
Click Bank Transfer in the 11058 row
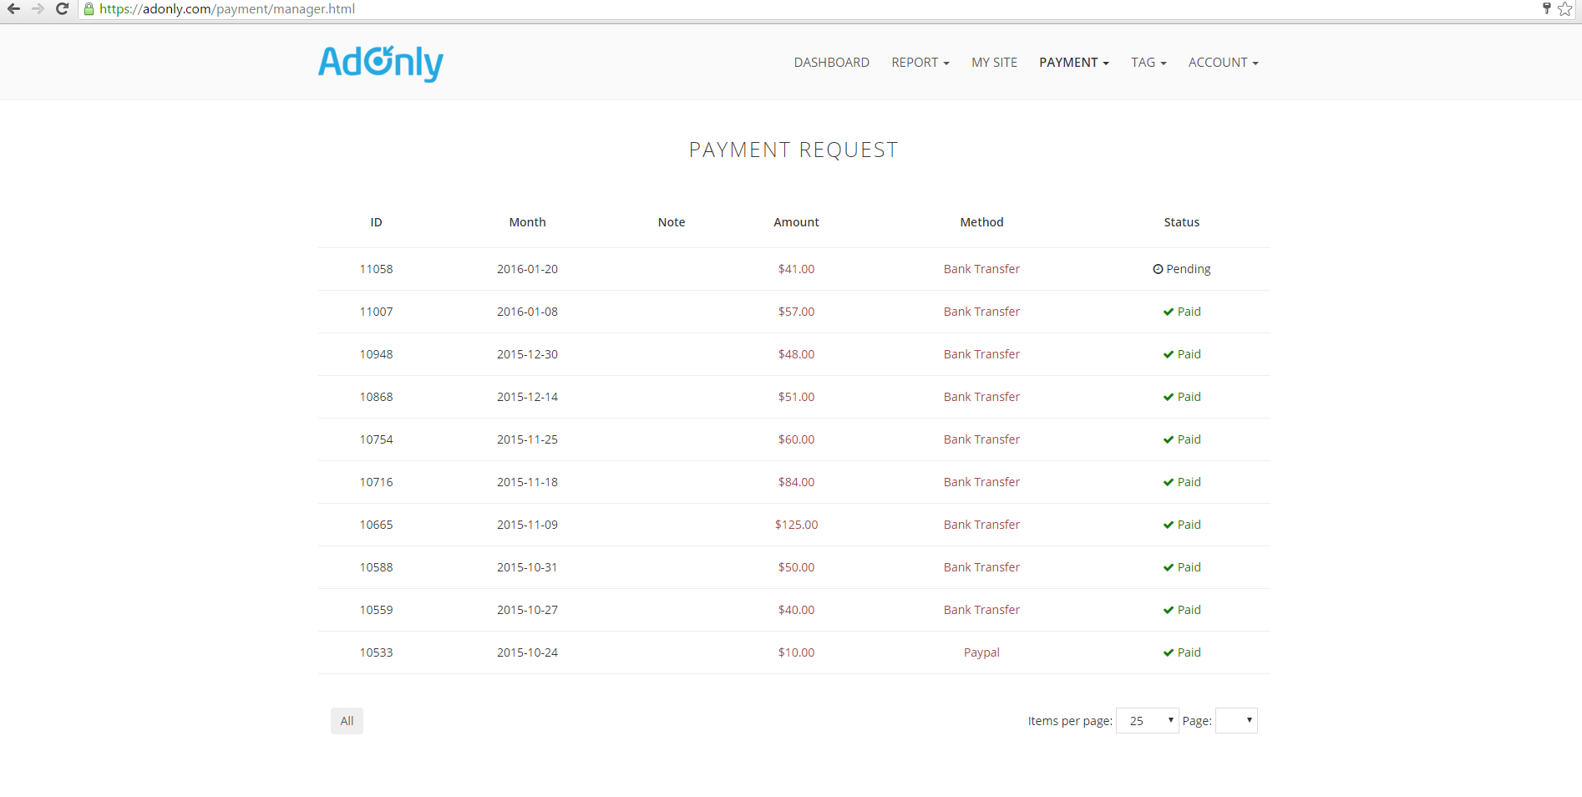[x=982, y=269]
